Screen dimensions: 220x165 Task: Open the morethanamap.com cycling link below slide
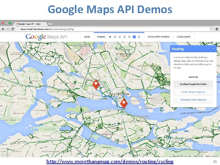tap(110, 162)
